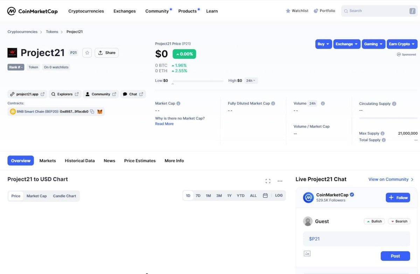
Task: Open the Portfolio from the header
Action: click(x=324, y=11)
